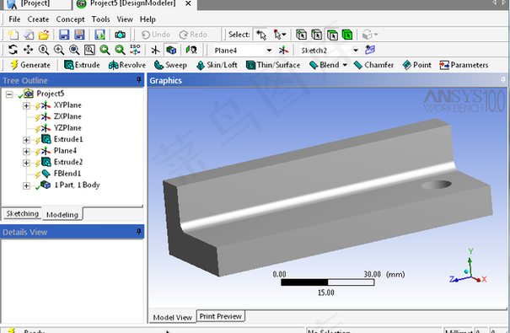
Task: Click the New Plane icon
Action: 283,50
